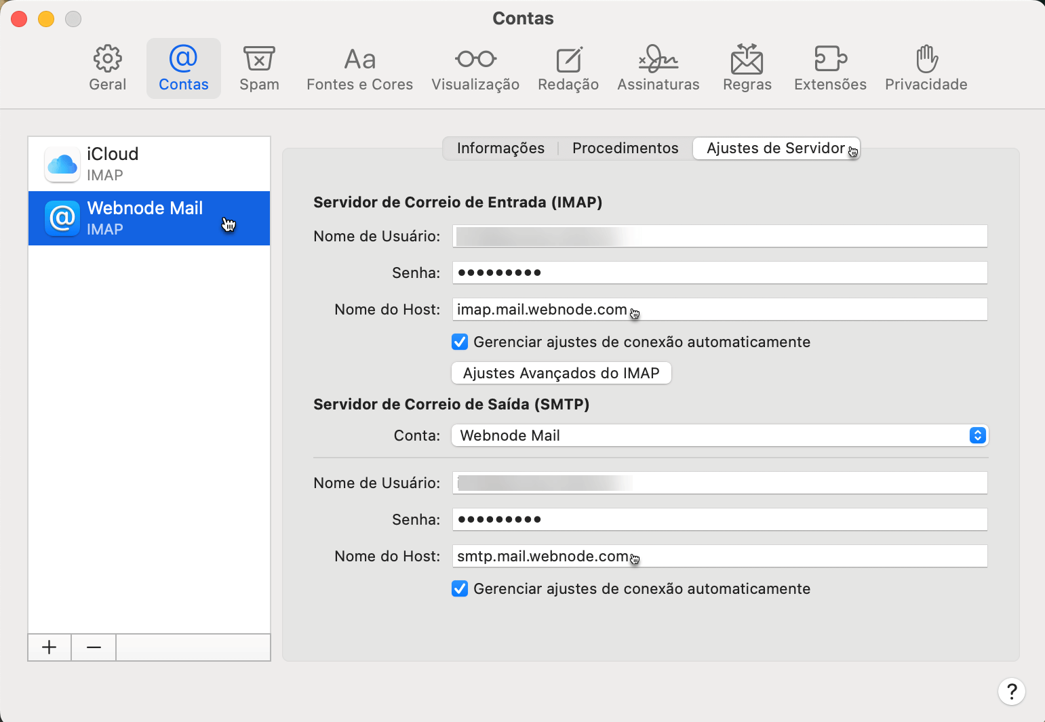
Task: Open the Regras preferences pane
Action: tap(747, 68)
